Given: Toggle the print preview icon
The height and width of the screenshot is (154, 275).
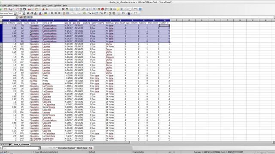Looking at the screenshot, I should (24, 9).
